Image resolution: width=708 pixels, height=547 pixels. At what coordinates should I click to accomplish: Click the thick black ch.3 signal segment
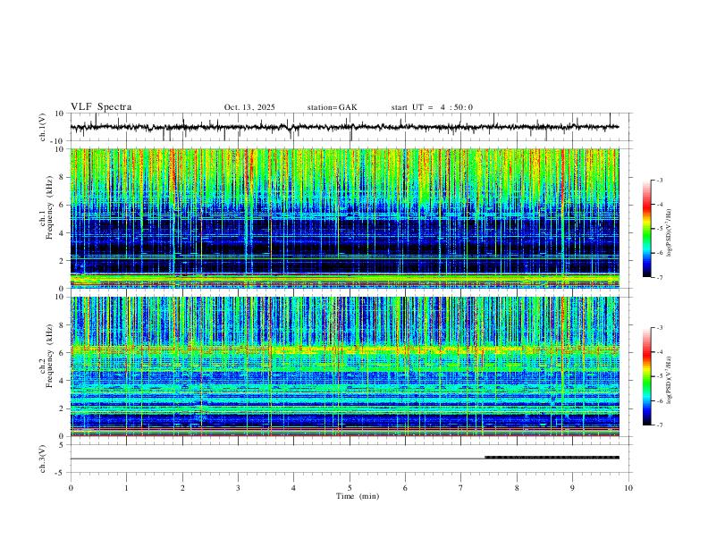(x=552, y=458)
